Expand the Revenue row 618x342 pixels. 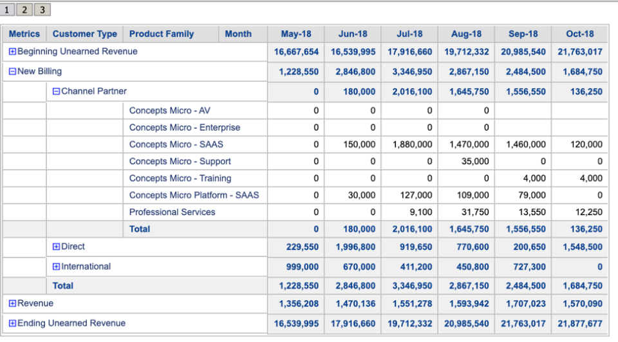point(12,303)
